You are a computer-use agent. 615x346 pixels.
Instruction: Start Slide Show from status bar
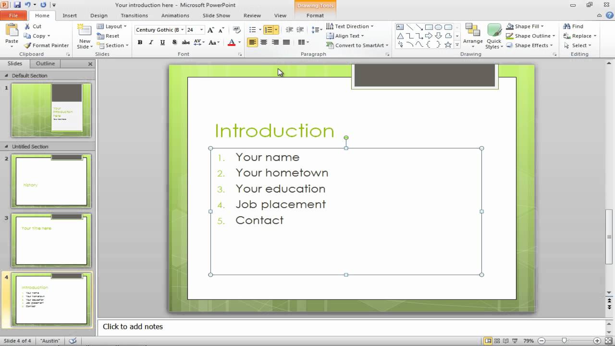click(x=515, y=341)
